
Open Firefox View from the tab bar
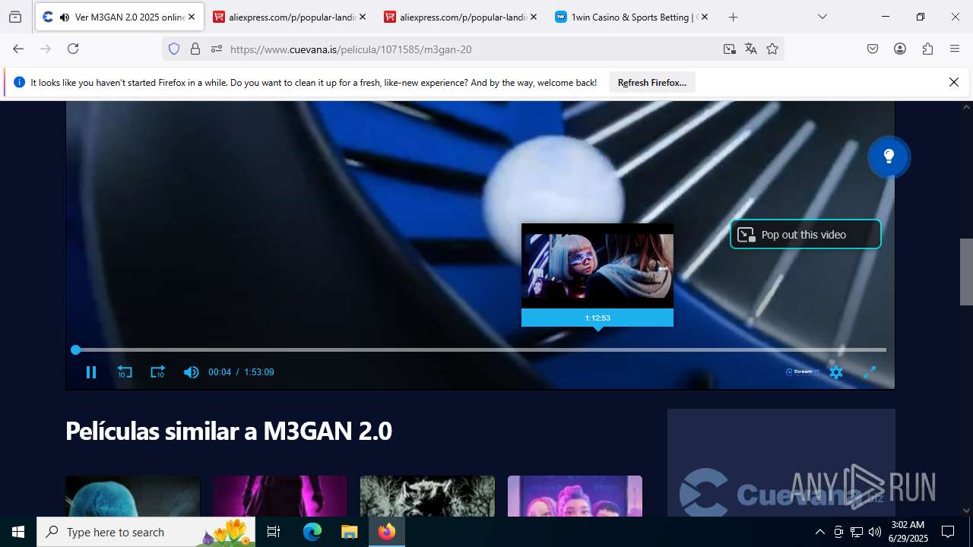click(15, 17)
